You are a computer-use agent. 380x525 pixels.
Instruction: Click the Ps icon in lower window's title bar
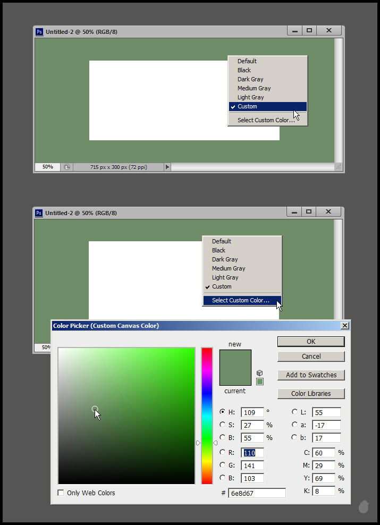pos(39,213)
